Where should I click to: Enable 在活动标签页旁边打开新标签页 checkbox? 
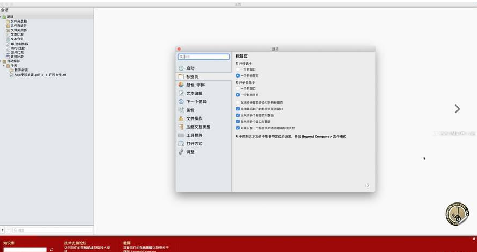click(x=238, y=102)
